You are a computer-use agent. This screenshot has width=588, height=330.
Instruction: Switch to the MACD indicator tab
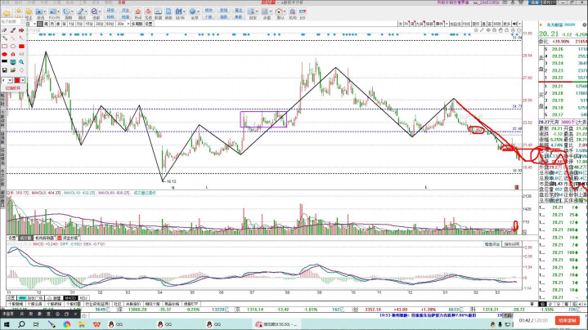pos(70,298)
